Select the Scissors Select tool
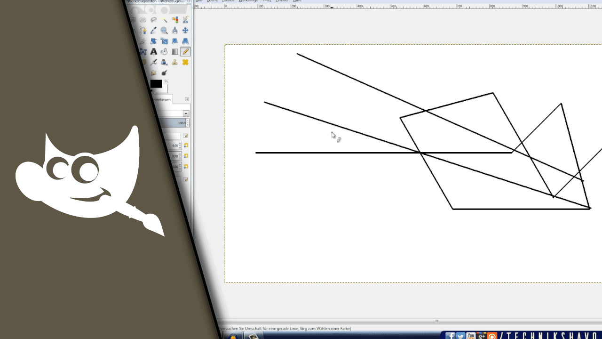The height and width of the screenshot is (339, 602). 185,20
